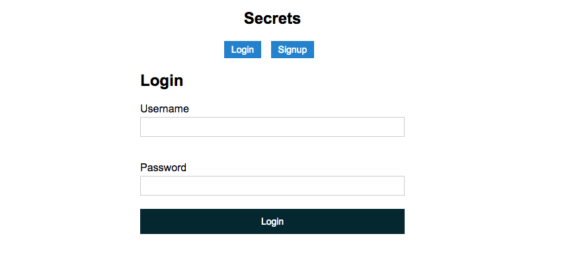
Task: Place the cursor in the Username box
Action: pyautogui.click(x=272, y=127)
